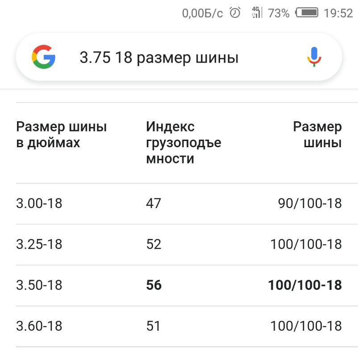Tap the bold 100/100-18 tire size
358x358 pixels.
[x=305, y=285]
